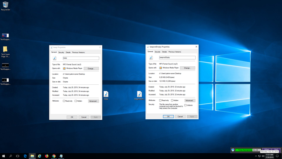Click OK in the beep Properties window
This screenshot has width=282, height=159.
point(72,117)
